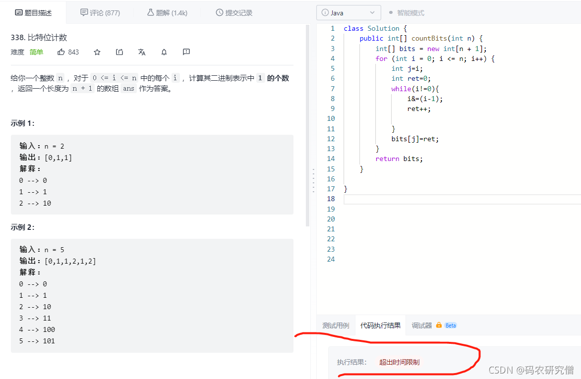The height and width of the screenshot is (379, 581).
Task: Click the 示例 2 output '[0,1,1,2,1,2]'
Action: [70, 261]
